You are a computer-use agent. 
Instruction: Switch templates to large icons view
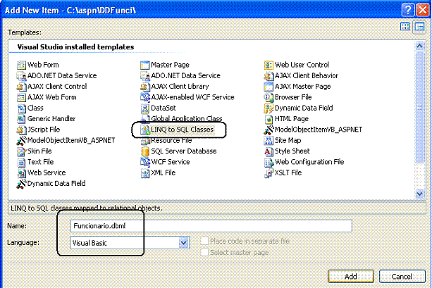click(405, 27)
